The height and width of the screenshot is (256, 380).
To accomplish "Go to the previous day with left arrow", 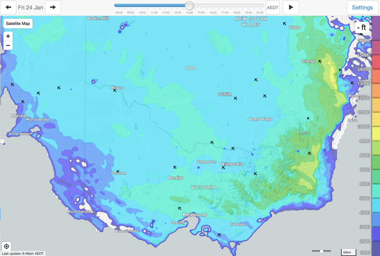I will (8, 7).
